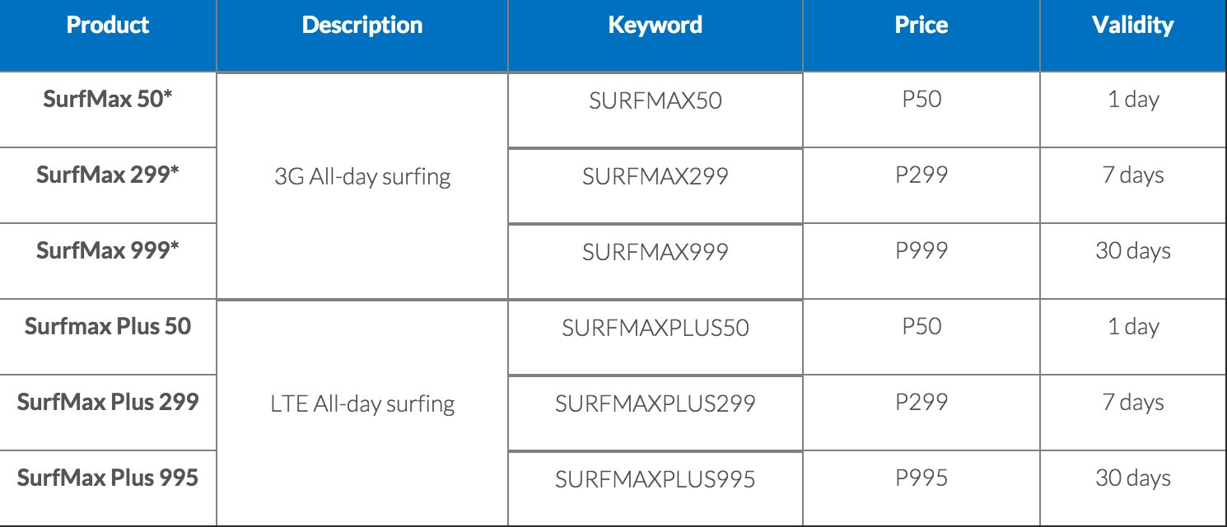Select the Surfmax Plus 50 product cell
Image resolution: width=1227 pixels, height=527 pixels.
[x=108, y=327]
